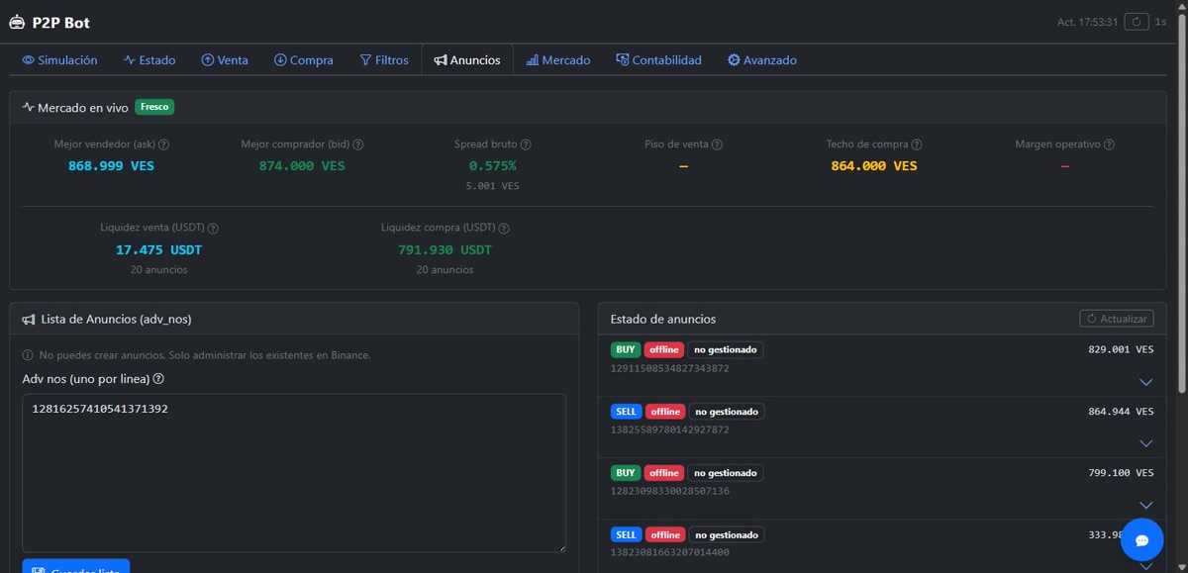Click offline badge of ad 13823081663207014400

(x=664, y=534)
